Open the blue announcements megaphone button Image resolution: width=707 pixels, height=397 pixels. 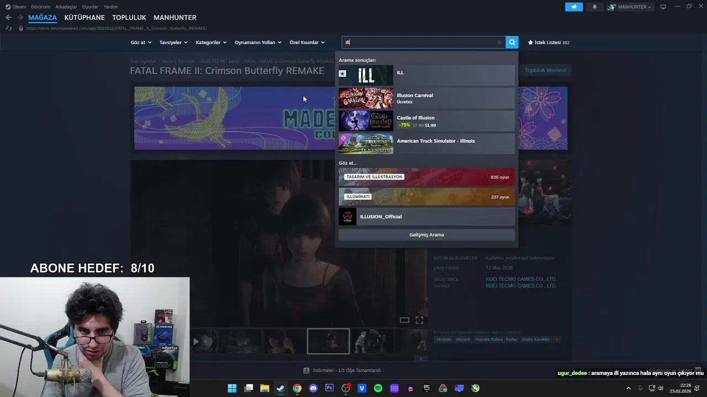pos(574,7)
